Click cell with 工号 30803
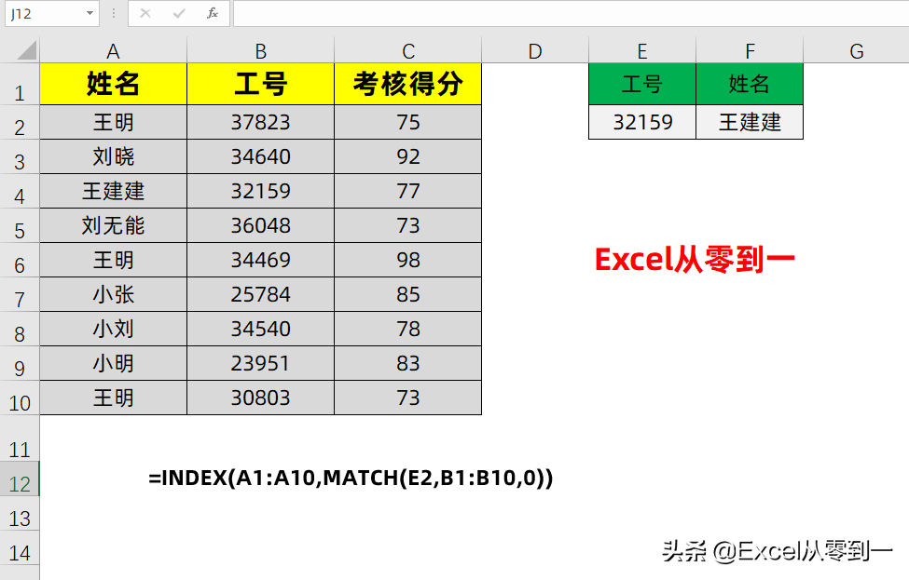 click(260, 398)
